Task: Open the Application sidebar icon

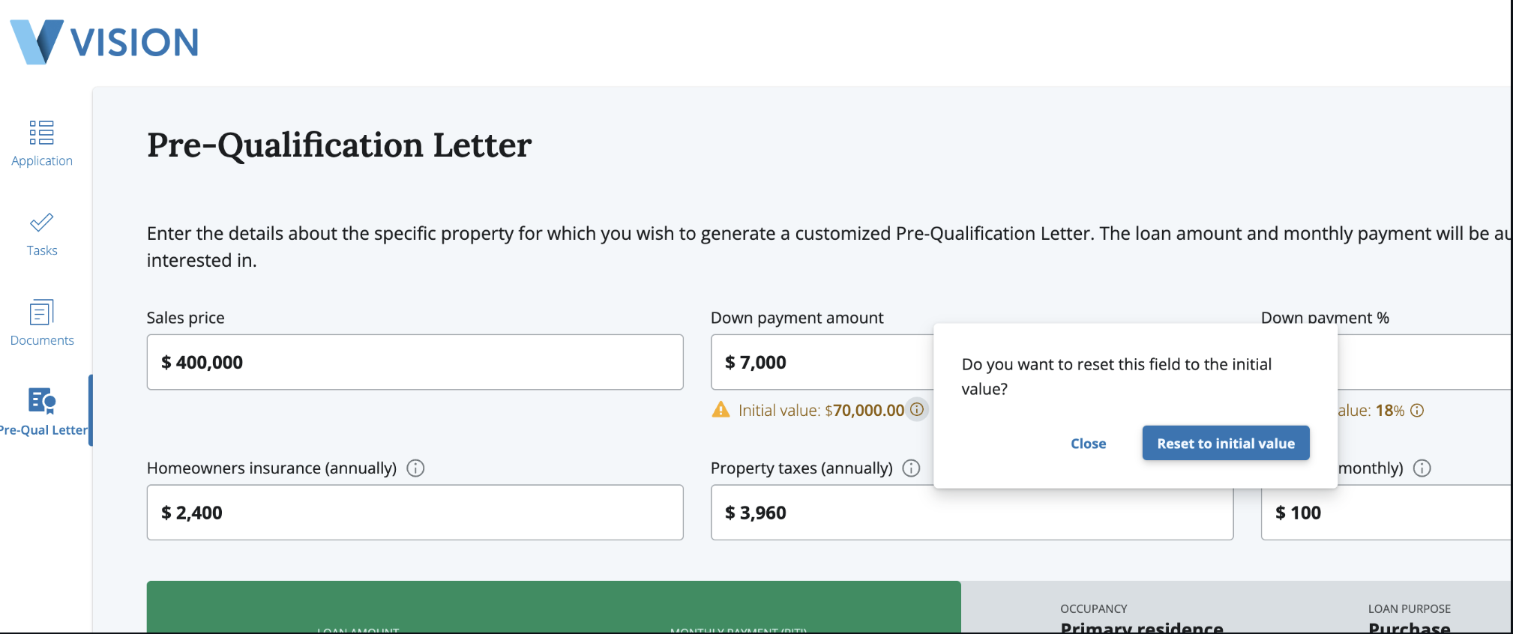Action: pos(42,133)
